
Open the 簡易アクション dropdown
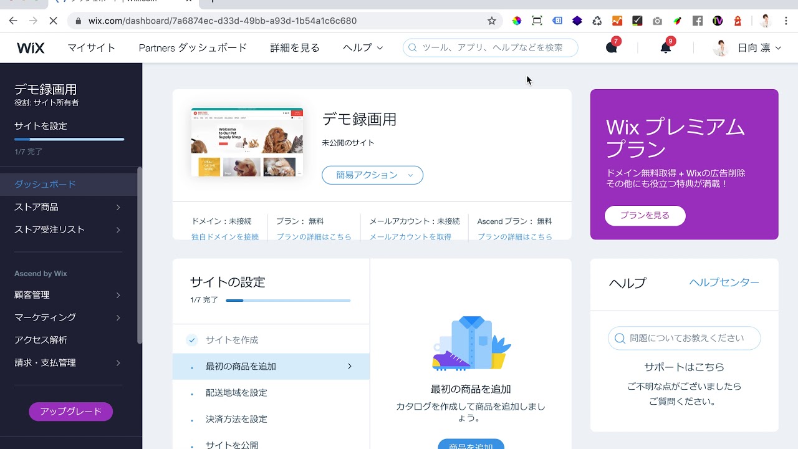[x=372, y=175]
